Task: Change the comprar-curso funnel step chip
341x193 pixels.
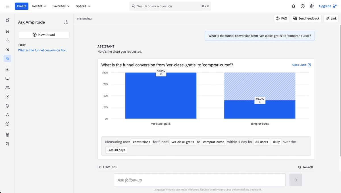Action: point(214,142)
